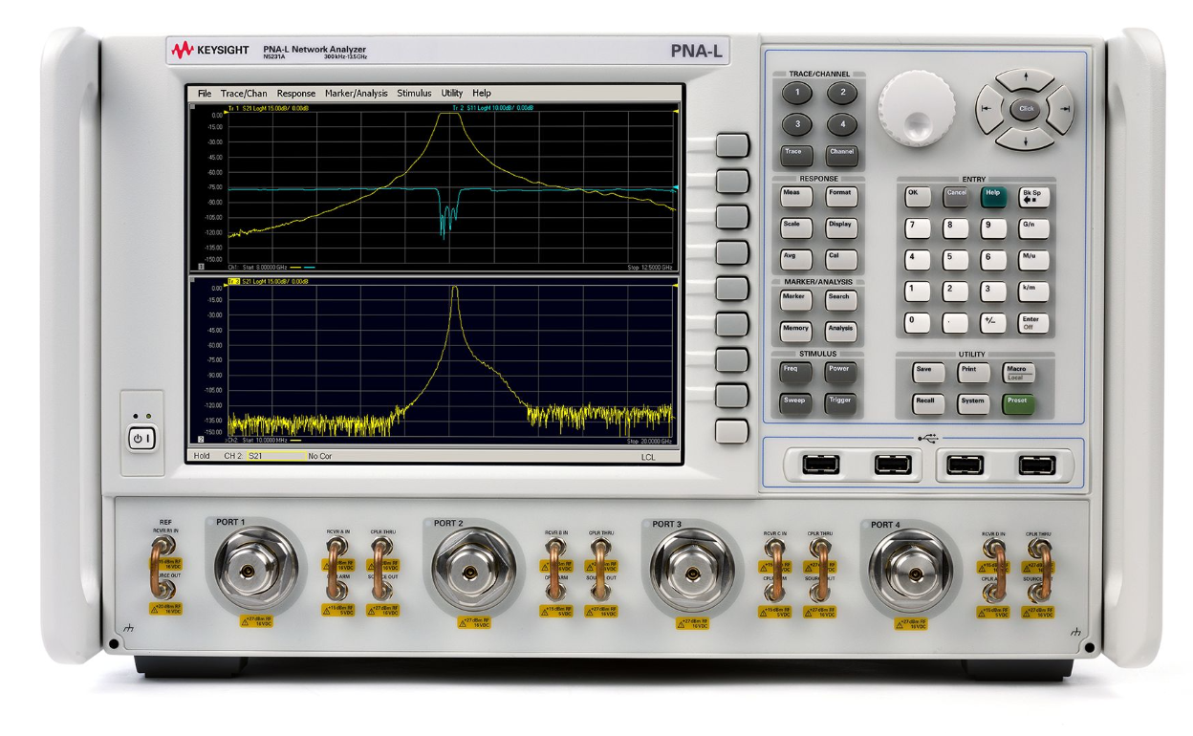This screenshot has width=1193, height=736.
Task: Push the k/m units key
Action: pyautogui.click(x=1033, y=292)
